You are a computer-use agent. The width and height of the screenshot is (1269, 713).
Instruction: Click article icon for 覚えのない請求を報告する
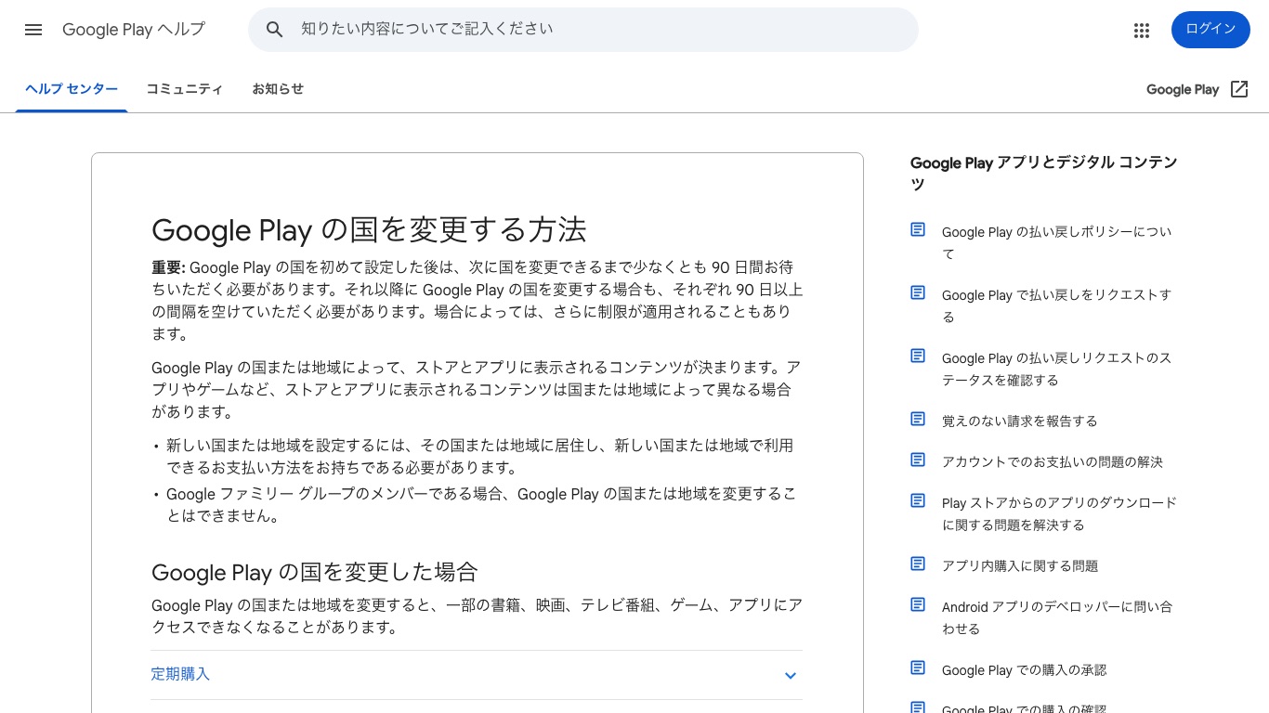tap(918, 419)
